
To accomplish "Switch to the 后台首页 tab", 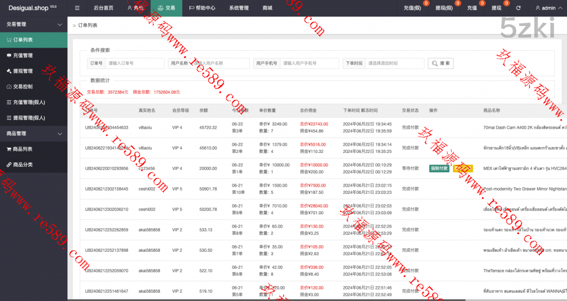I will 104,8.
